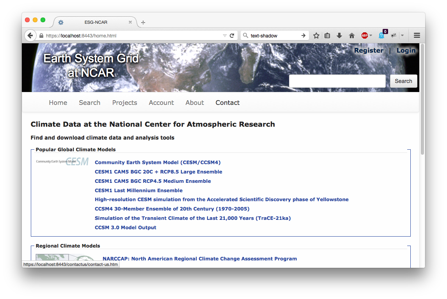Open the Adblock Plus dropdown arrow
This screenshot has height=299, width=447.
pyautogui.click(x=371, y=35)
